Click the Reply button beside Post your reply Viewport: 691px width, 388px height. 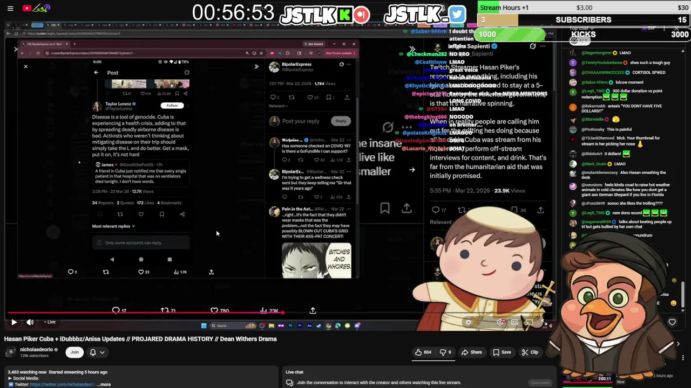[341, 121]
